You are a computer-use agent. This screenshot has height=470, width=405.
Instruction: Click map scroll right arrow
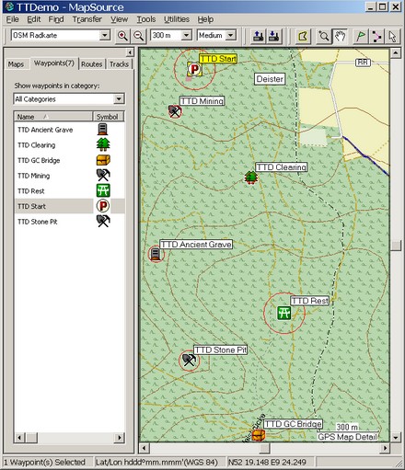click(x=385, y=448)
